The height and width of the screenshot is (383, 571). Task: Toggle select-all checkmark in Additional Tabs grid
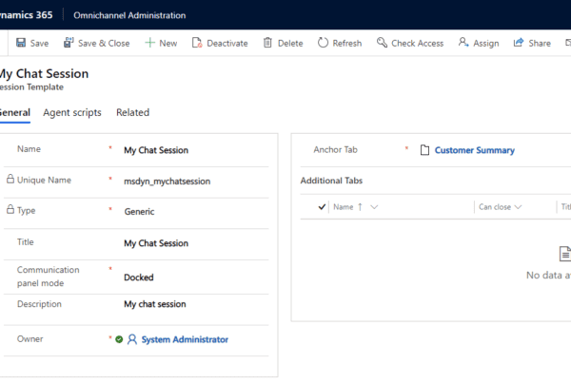click(x=322, y=206)
